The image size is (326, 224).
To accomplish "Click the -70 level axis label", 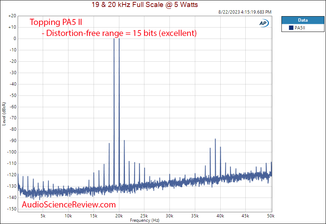I will click(13, 118).
